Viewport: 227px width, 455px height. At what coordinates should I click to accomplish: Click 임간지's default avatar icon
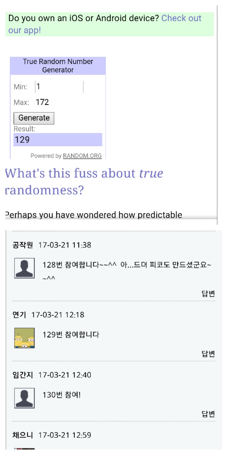(x=25, y=398)
